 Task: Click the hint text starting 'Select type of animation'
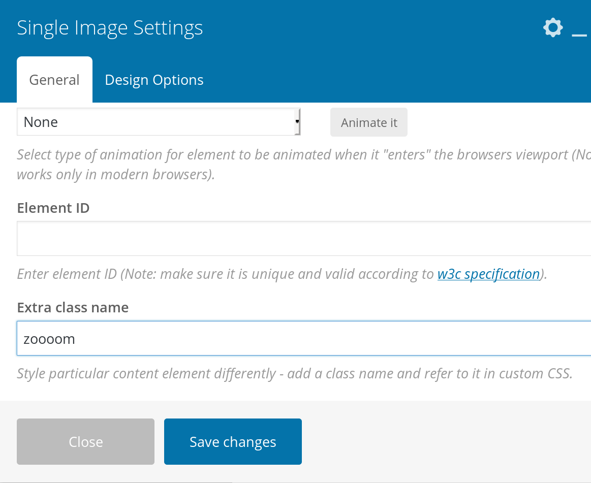pyautogui.click(x=304, y=165)
